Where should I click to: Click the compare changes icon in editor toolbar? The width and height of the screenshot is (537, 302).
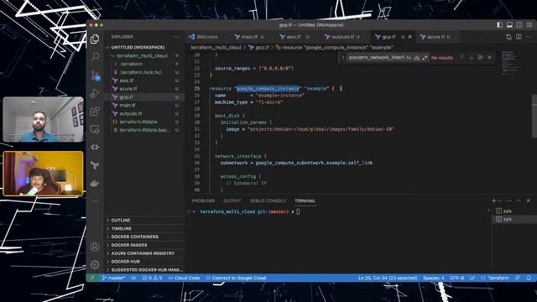click(508, 37)
